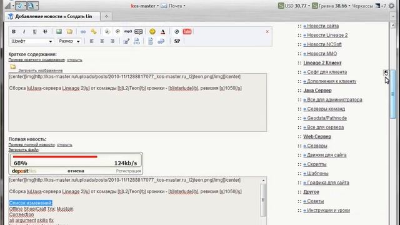Insert audio with the speaker icon

(x=107, y=32)
